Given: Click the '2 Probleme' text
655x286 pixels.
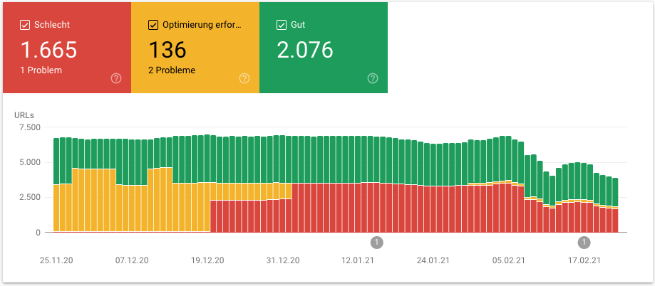Looking at the screenshot, I should (172, 70).
